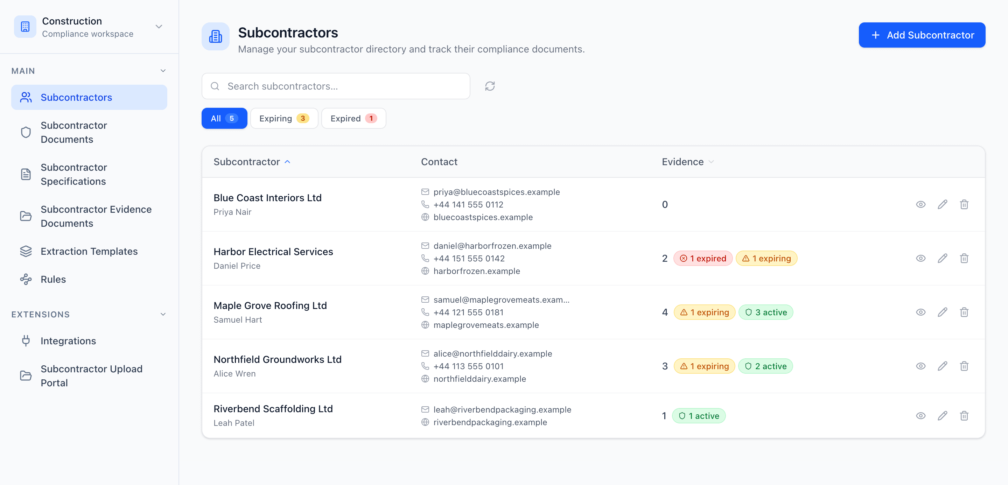
Task: Open Subcontractor Upload Portal in sidebar
Action: [89, 376]
